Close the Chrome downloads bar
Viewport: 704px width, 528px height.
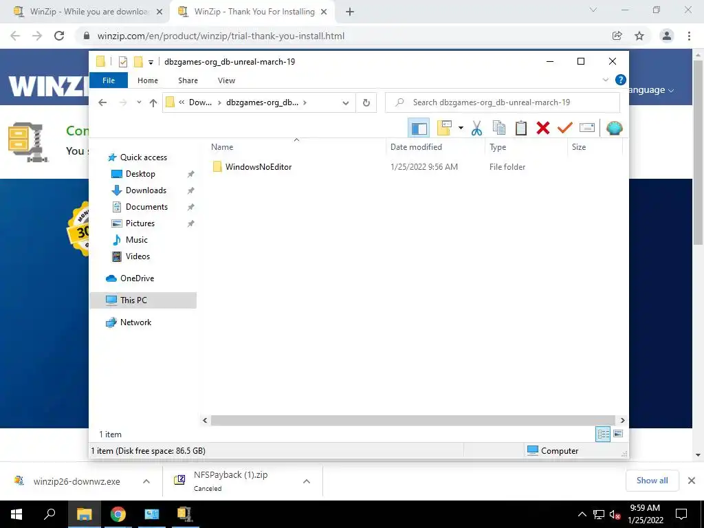[x=692, y=481]
